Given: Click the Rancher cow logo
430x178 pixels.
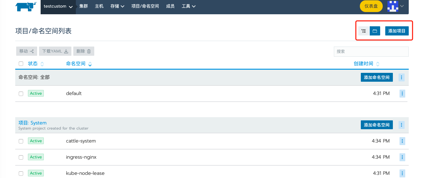Looking at the screenshot, I should [26, 6].
